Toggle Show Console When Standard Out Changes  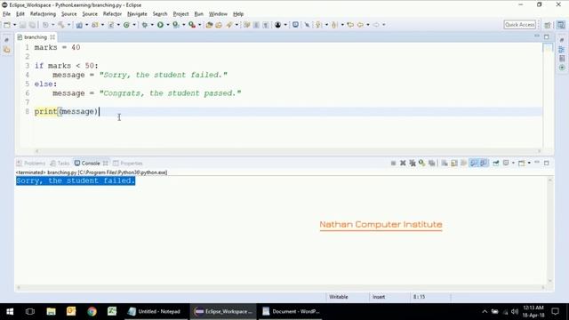point(474,164)
